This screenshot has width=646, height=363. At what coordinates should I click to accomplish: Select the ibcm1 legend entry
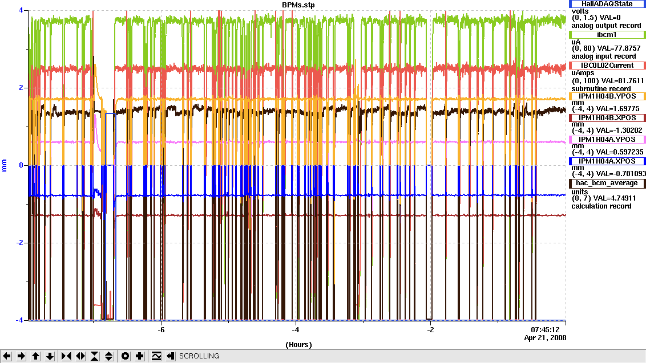(x=607, y=35)
